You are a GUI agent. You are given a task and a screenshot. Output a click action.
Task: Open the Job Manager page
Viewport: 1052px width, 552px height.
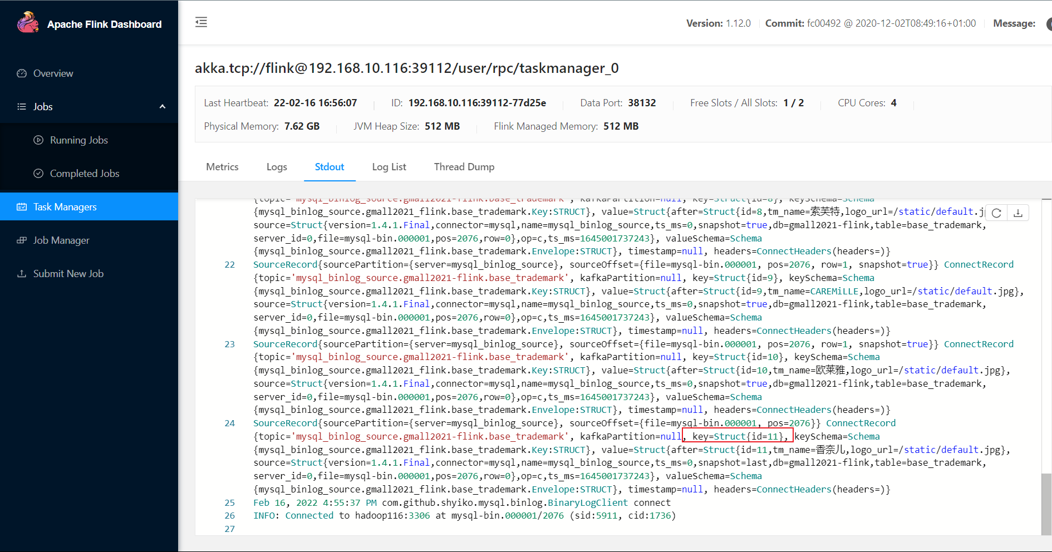[89, 240]
